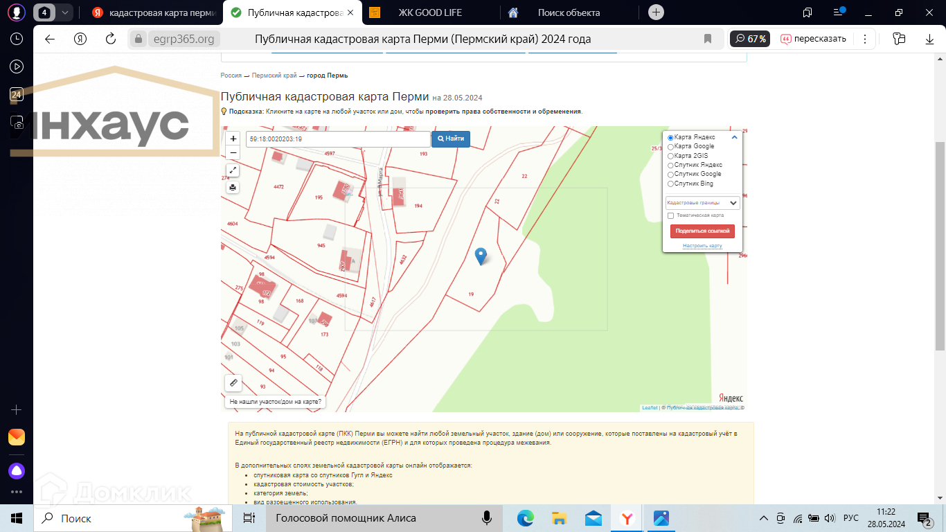The width and height of the screenshot is (946, 532).
Task: Open the Поиск объекта tab
Action: [x=568, y=12]
